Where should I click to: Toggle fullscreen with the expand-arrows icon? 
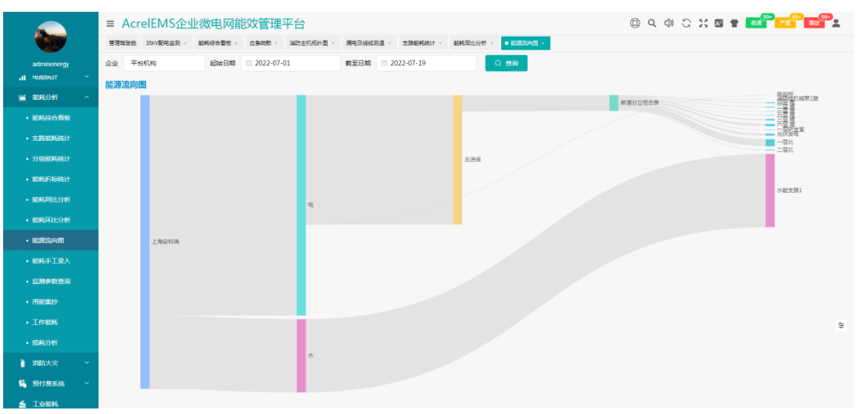703,23
